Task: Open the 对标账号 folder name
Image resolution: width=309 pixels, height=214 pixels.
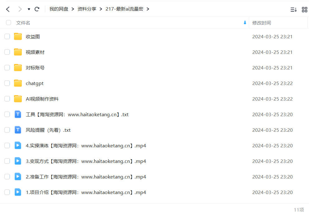Action: point(35,68)
